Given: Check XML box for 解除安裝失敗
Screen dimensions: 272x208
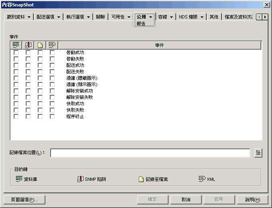Looking at the screenshot, I should pyautogui.click(x=52, y=97).
